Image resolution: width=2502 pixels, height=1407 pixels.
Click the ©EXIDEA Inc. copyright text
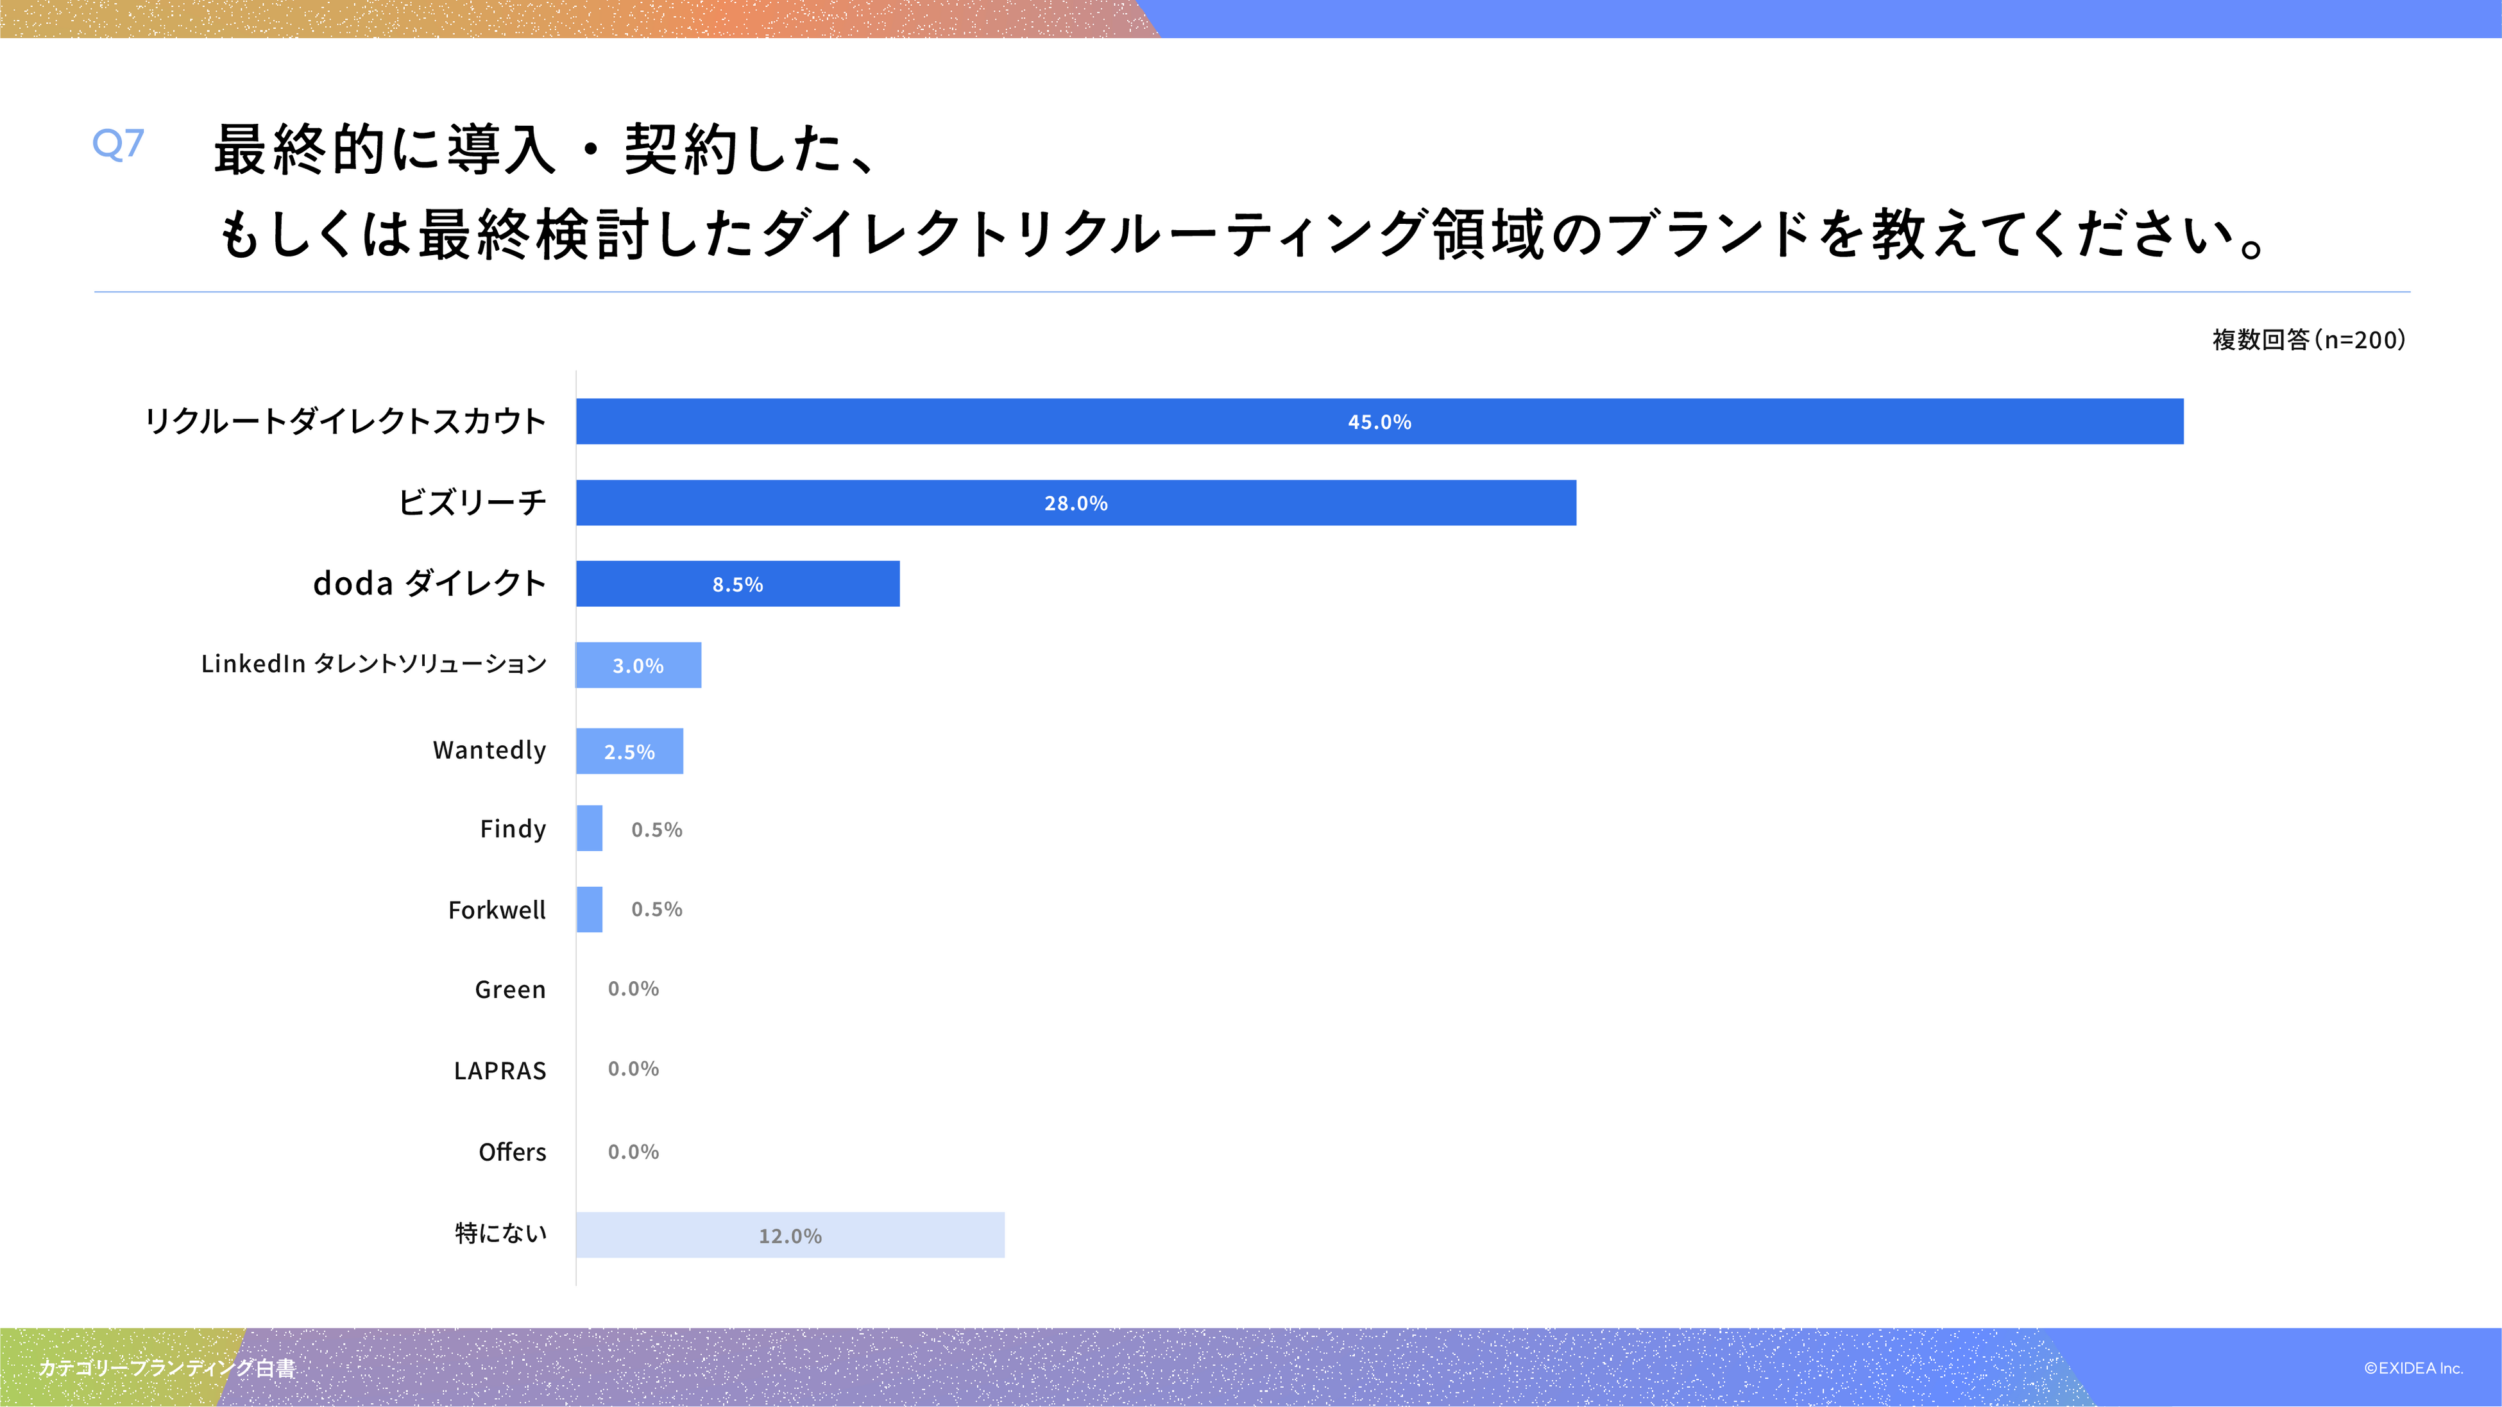coord(2413,1368)
